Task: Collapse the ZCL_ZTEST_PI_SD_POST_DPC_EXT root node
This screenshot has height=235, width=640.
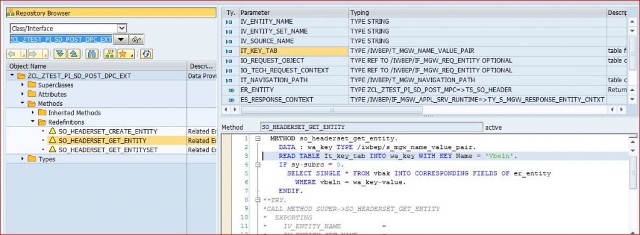Action: tap(12, 76)
